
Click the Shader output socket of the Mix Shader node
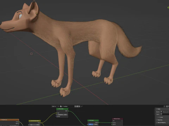[x=99, y=122]
